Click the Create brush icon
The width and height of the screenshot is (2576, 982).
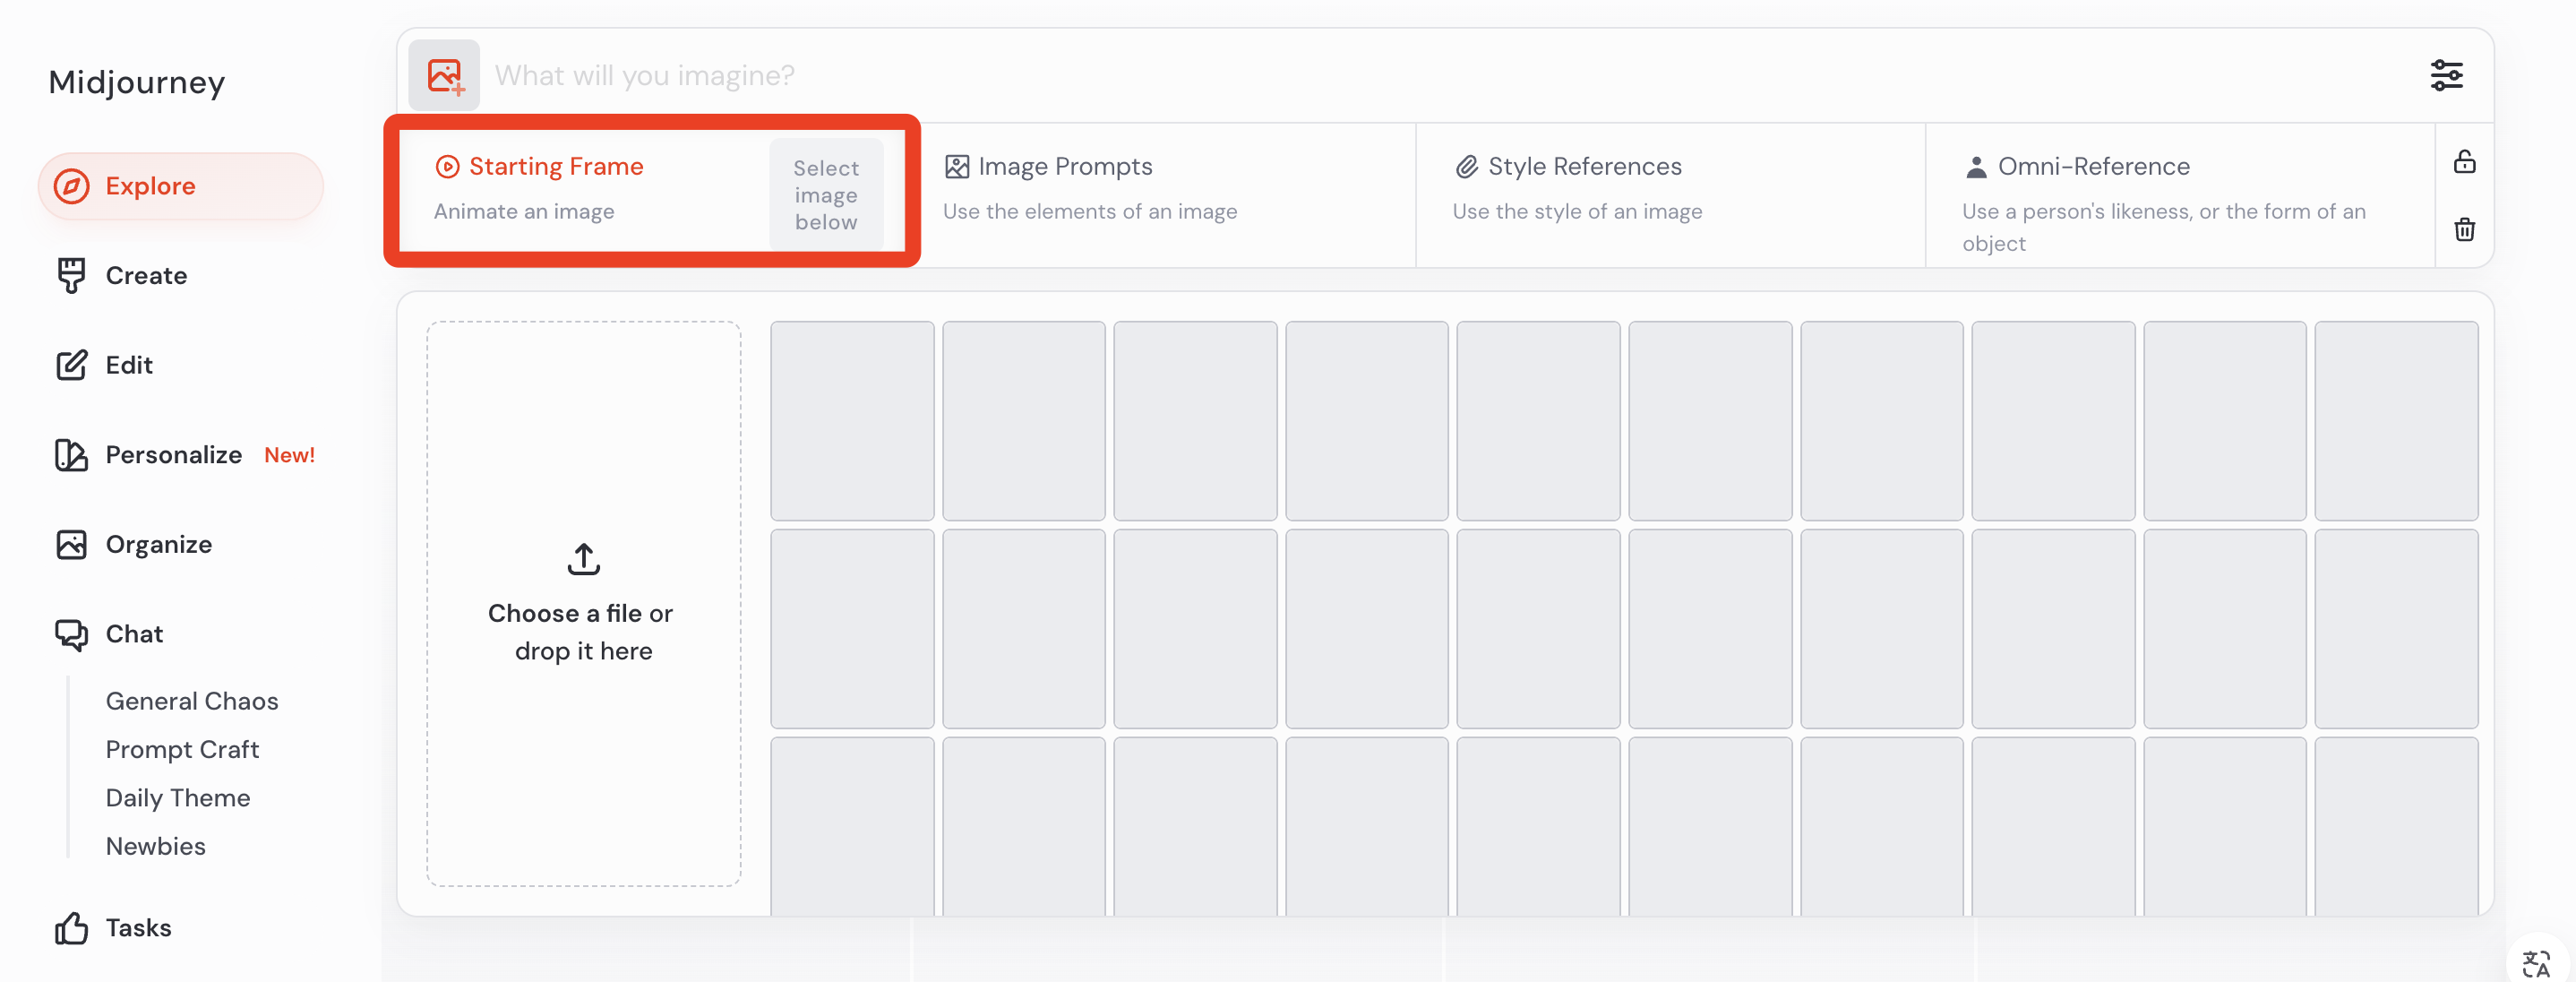tap(71, 275)
